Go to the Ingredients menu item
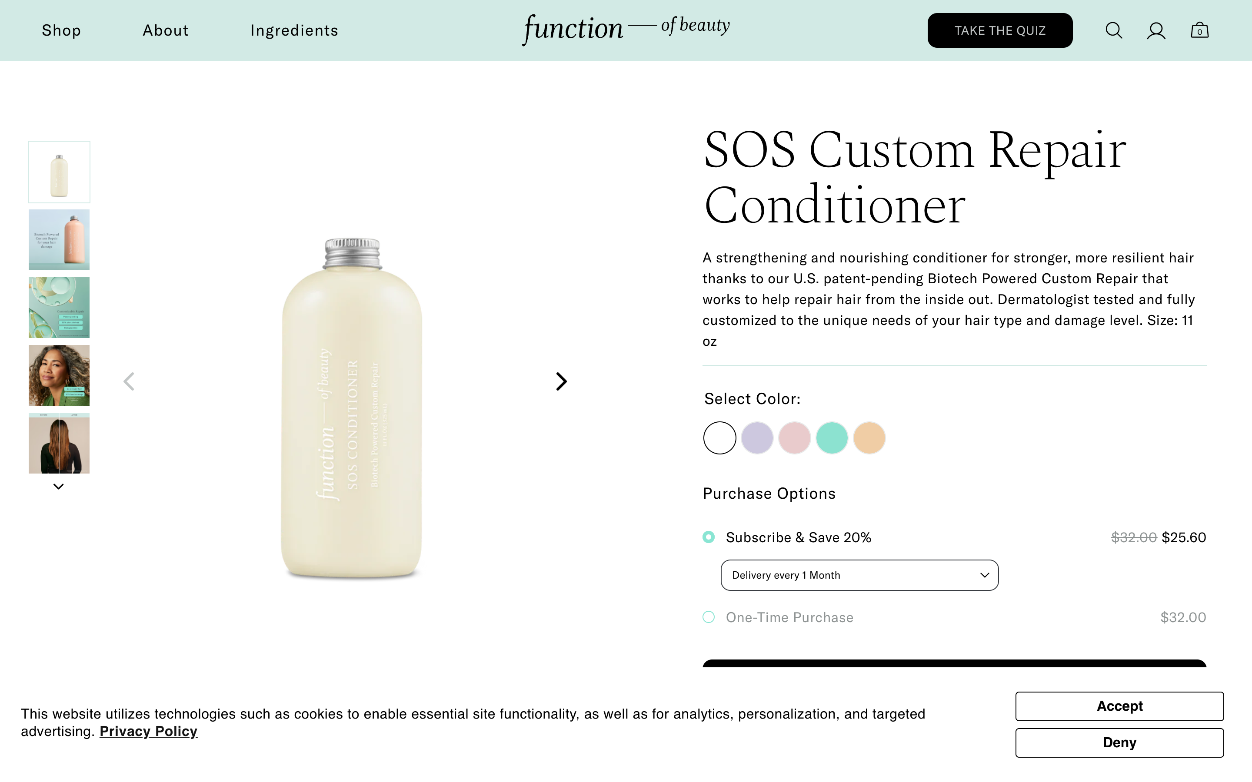 coord(294,30)
